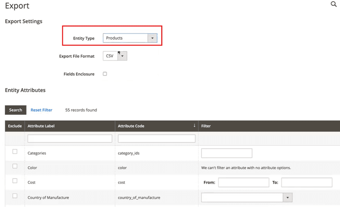Sort by Attribute Code arrow icon
The image size is (340, 207).
(x=194, y=126)
